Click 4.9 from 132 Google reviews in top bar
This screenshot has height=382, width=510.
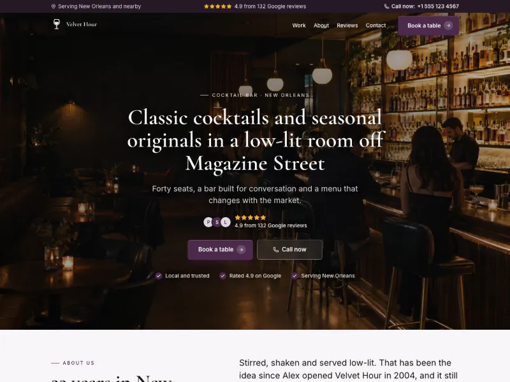(x=270, y=6)
